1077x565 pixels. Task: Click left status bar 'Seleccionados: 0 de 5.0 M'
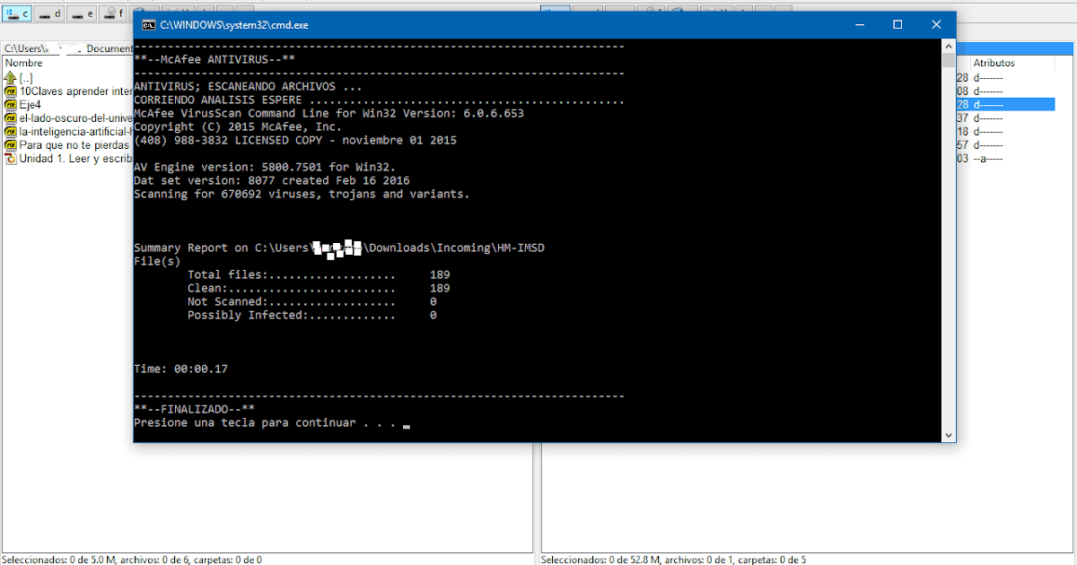point(132,559)
